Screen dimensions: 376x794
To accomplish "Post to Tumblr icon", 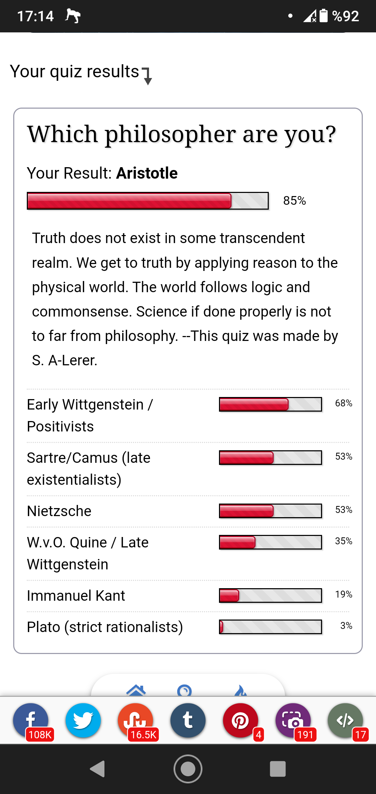I will (x=188, y=720).
